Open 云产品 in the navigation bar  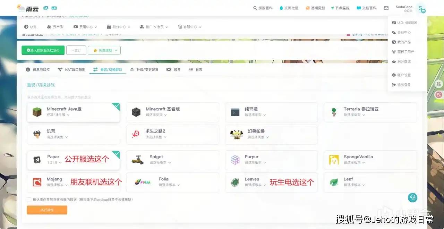(x=55, y=27)
